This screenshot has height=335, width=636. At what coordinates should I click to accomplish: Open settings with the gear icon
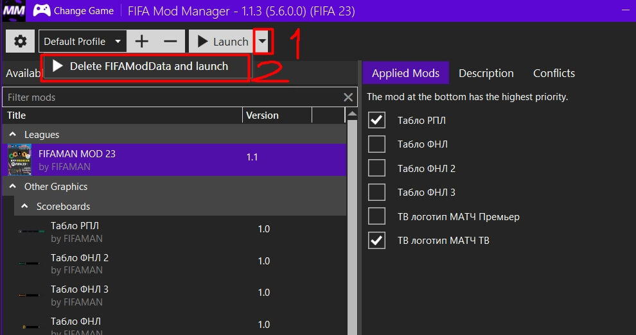(x=20, y=41)
